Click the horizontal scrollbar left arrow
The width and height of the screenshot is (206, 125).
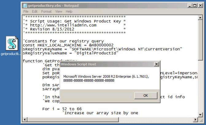click(x=25, y=119)
